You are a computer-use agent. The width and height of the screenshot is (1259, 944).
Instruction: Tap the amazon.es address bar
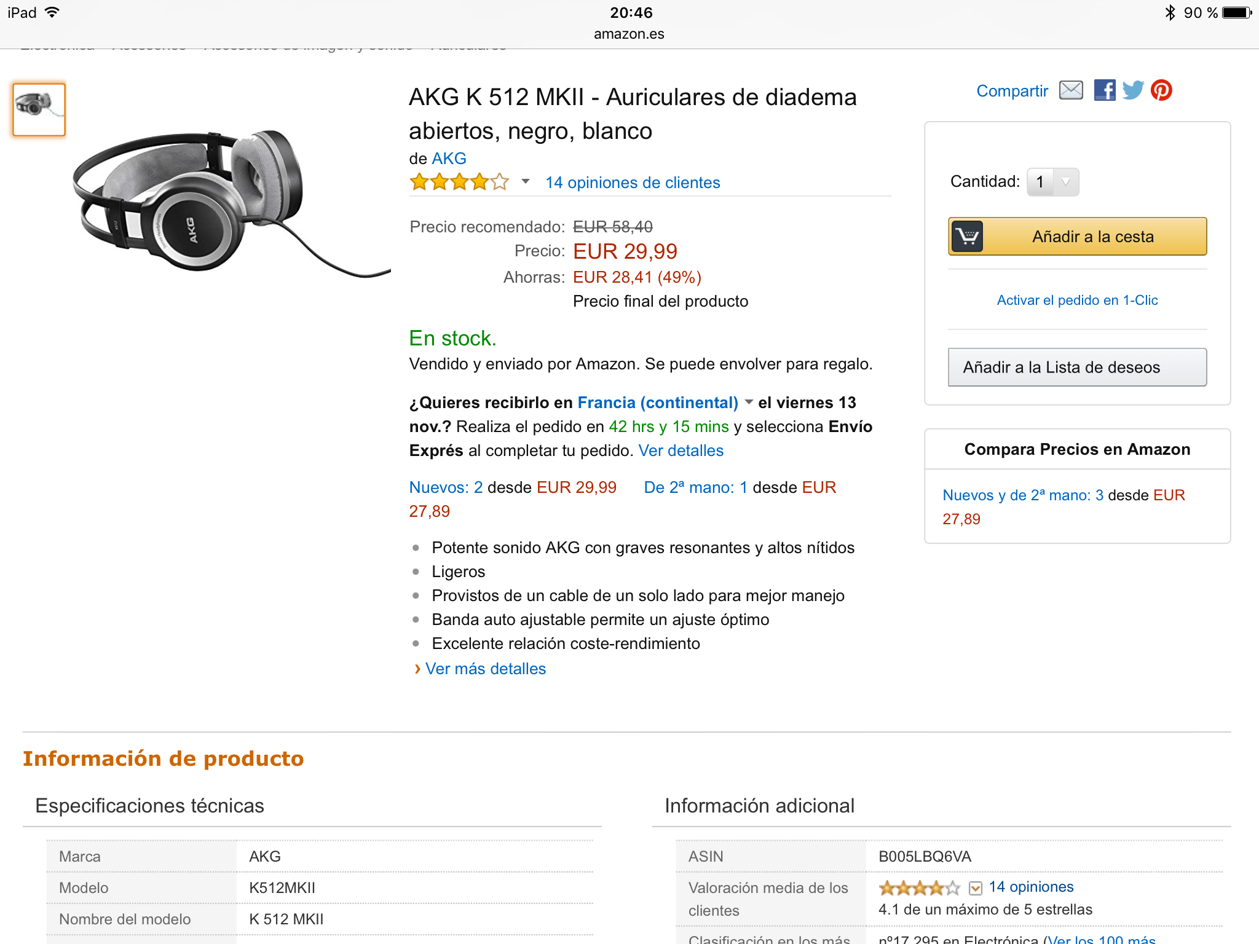pyautogui.click(x=629, y=34)
